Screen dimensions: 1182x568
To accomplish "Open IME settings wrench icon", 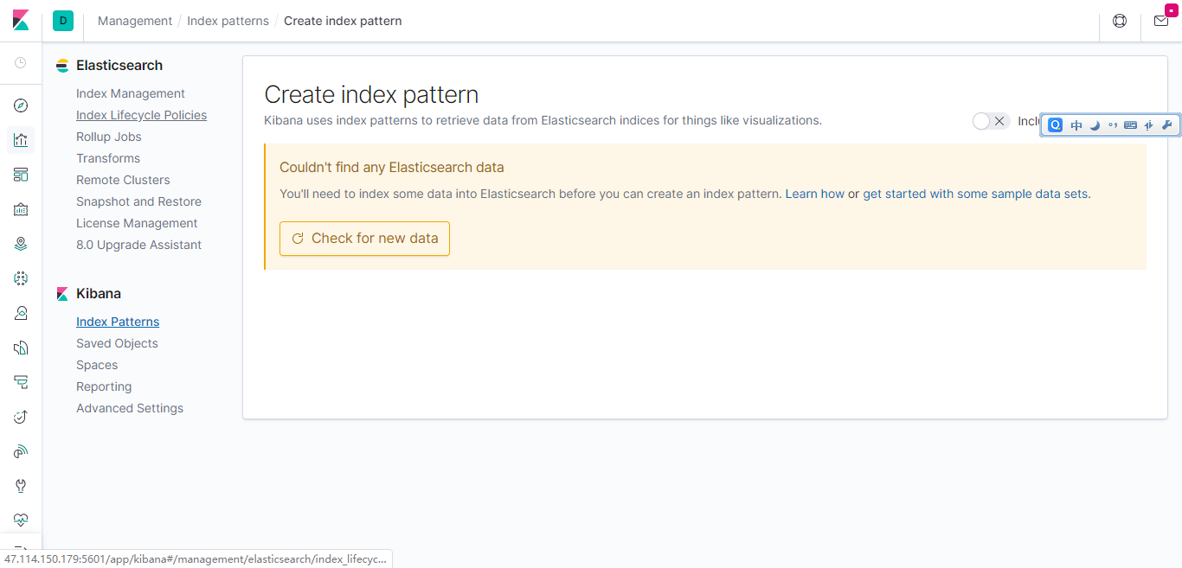I will 1166,125.
